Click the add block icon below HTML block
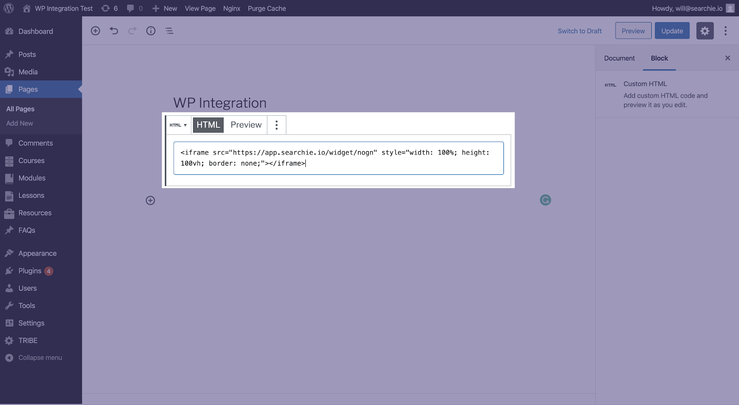The width and height of the screenshot is (739, 405). coord(151,200)
